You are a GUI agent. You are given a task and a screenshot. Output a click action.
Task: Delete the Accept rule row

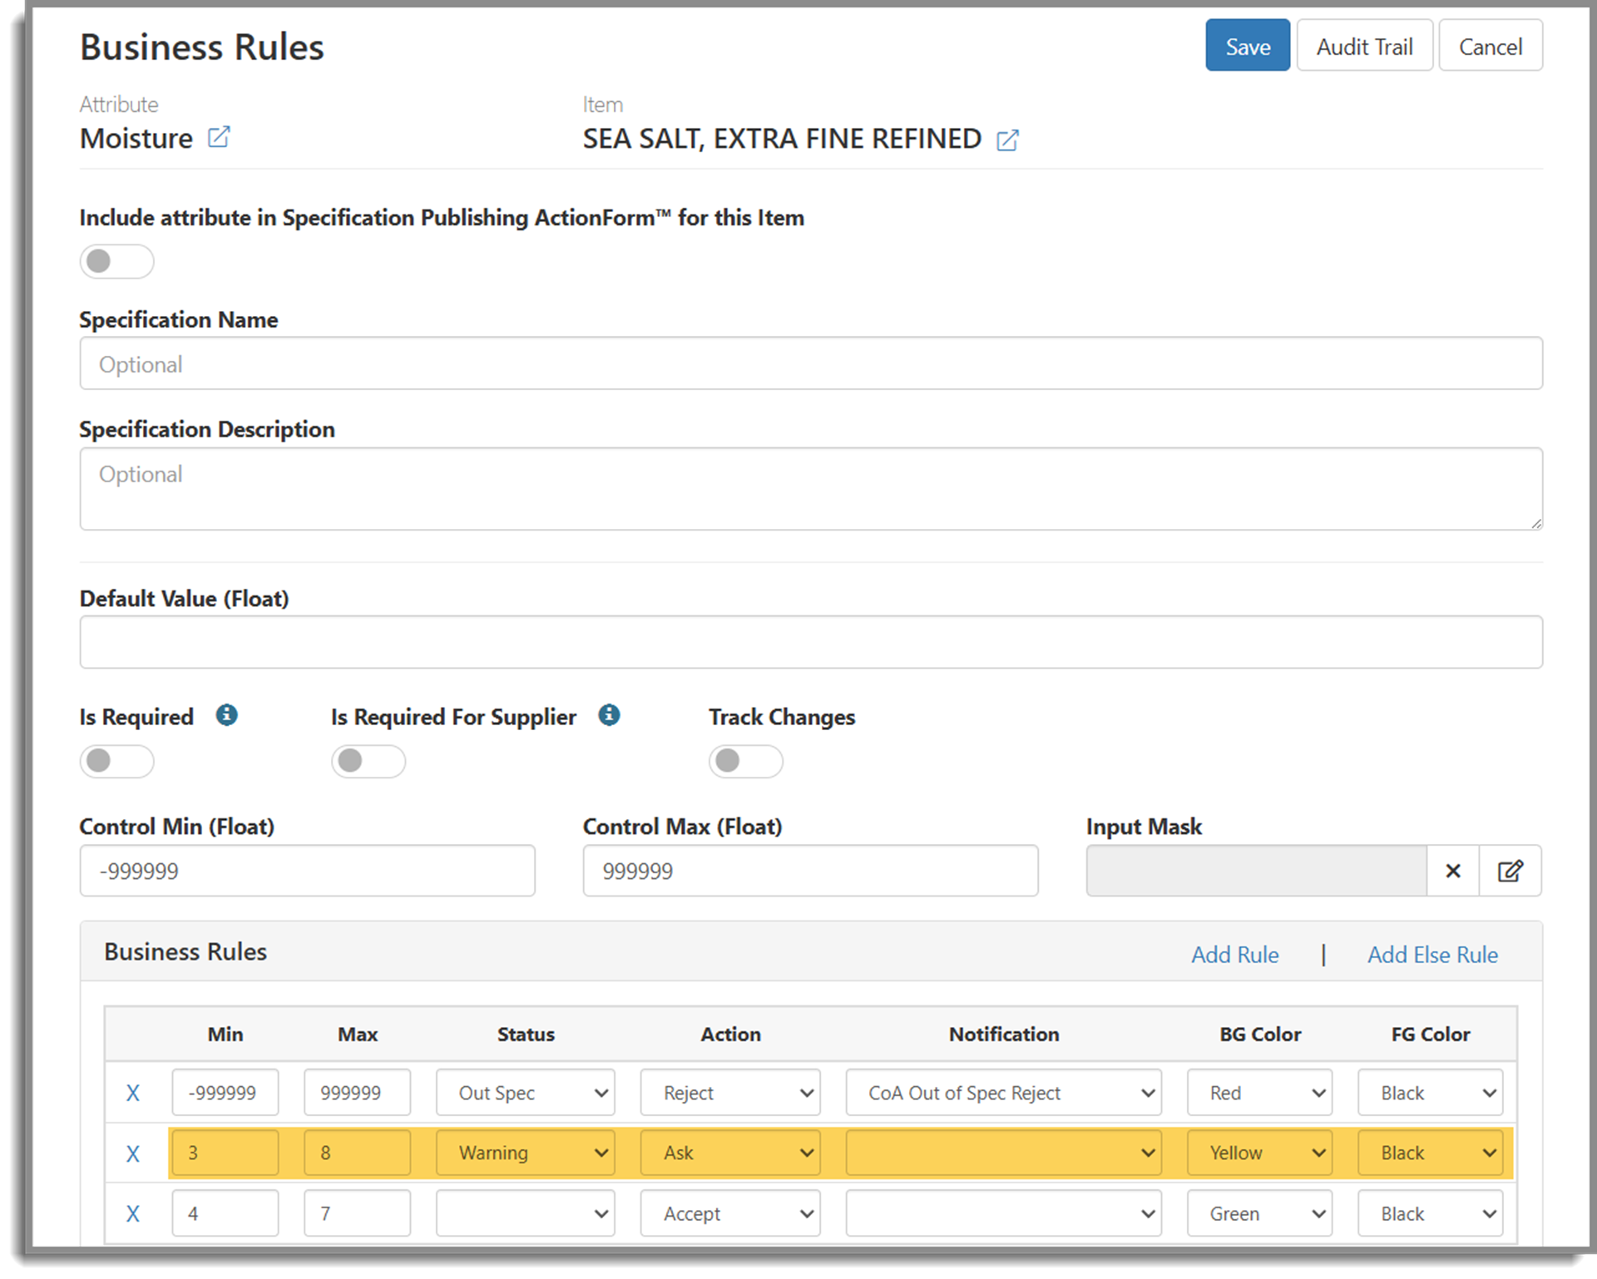click(x=133, y=1214)
